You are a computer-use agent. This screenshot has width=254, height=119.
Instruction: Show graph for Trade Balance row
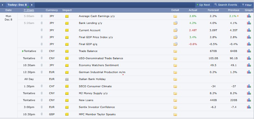(249, 51)
